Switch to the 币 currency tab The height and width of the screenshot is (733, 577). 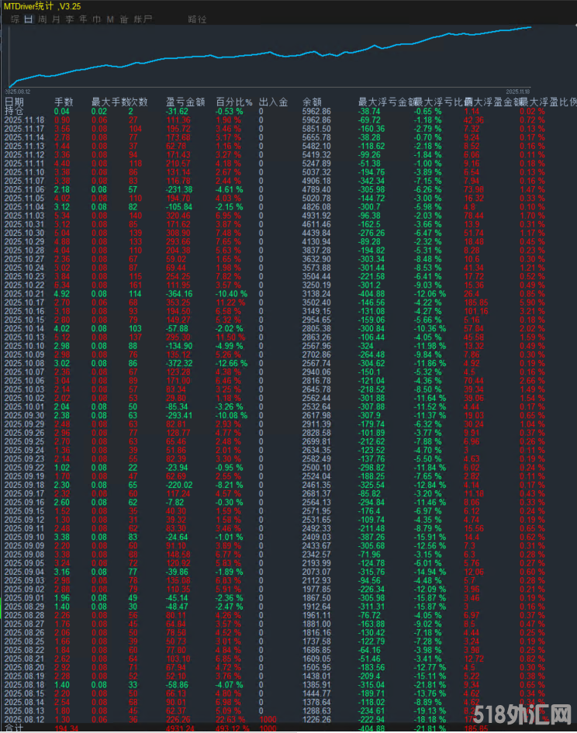point(96,19)
